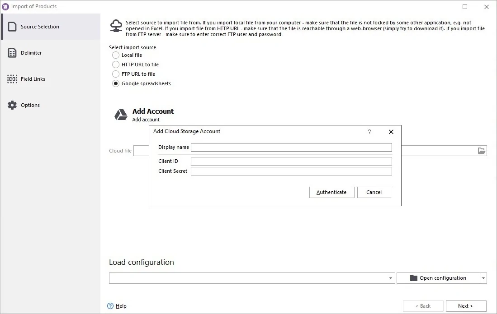
Task: Click the cloud import icon above instructions
Action: click(x=116, y=26)
